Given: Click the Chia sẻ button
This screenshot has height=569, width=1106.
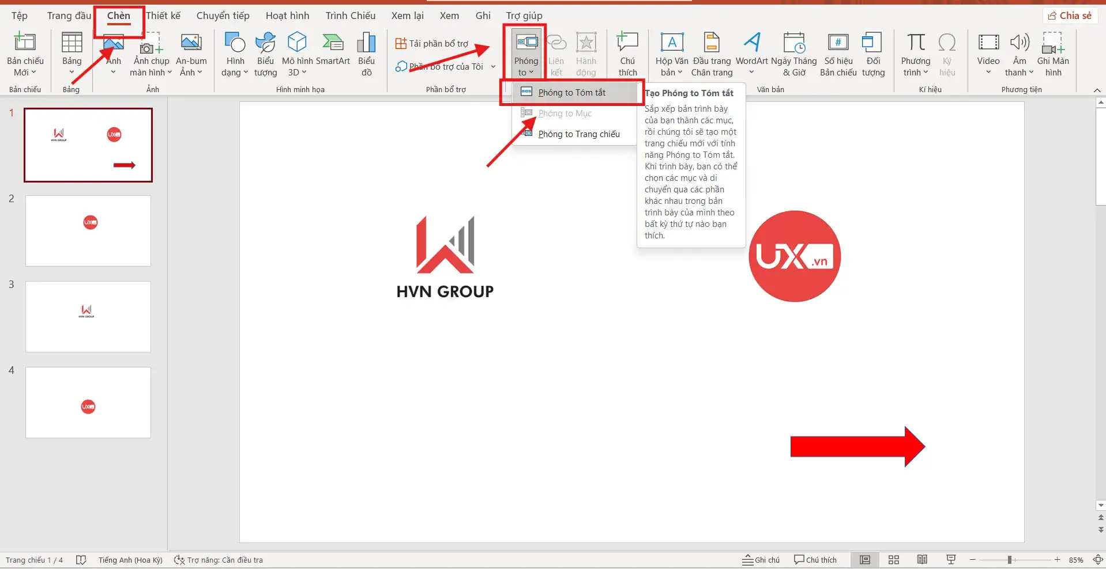Looking at the screenshot, I should pyautogui.click(x=1070, y=16).
